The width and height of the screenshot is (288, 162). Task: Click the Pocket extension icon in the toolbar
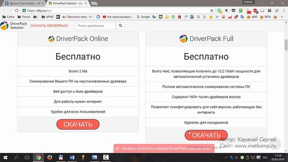pyautogui.click(x=234, y=11)
